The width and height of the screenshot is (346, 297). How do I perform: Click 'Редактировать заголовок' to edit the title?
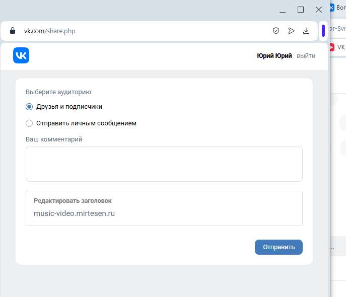(73, 200)
